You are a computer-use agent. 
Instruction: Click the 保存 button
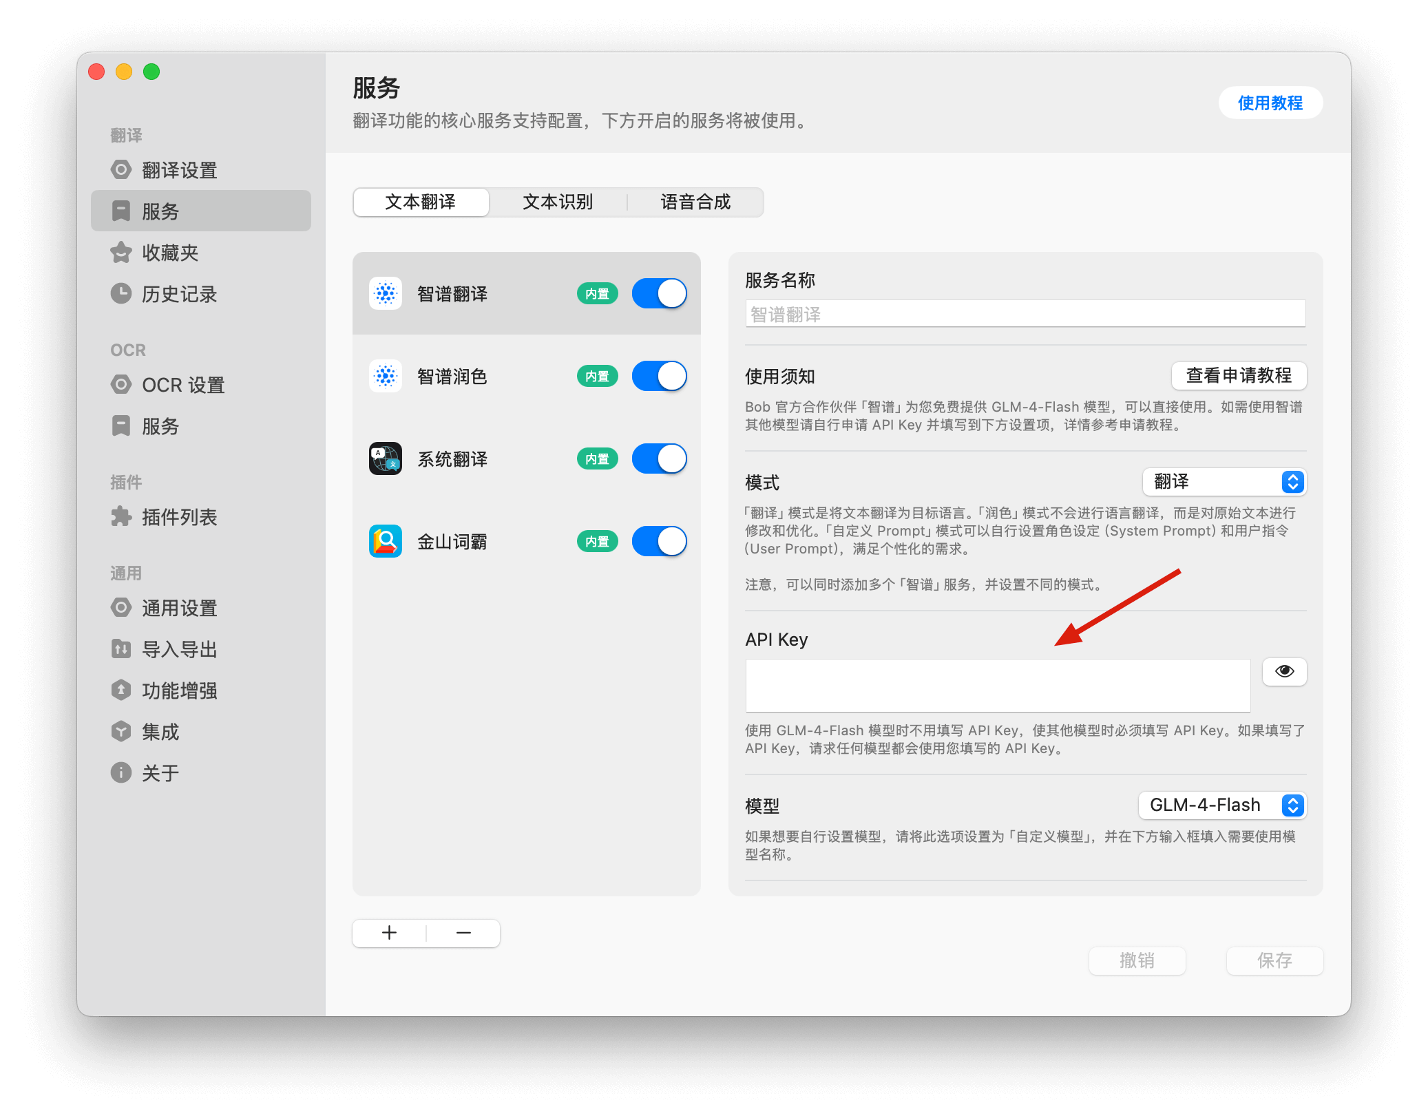(x=1275, y=960)
